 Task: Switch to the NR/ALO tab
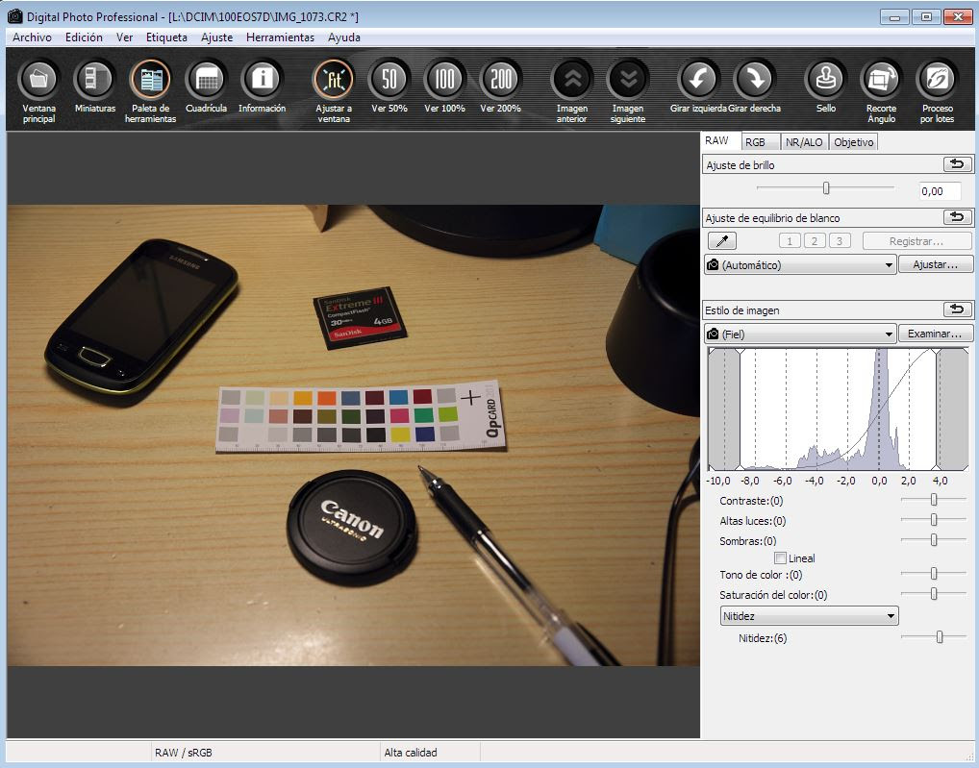[x=804, y=142]
